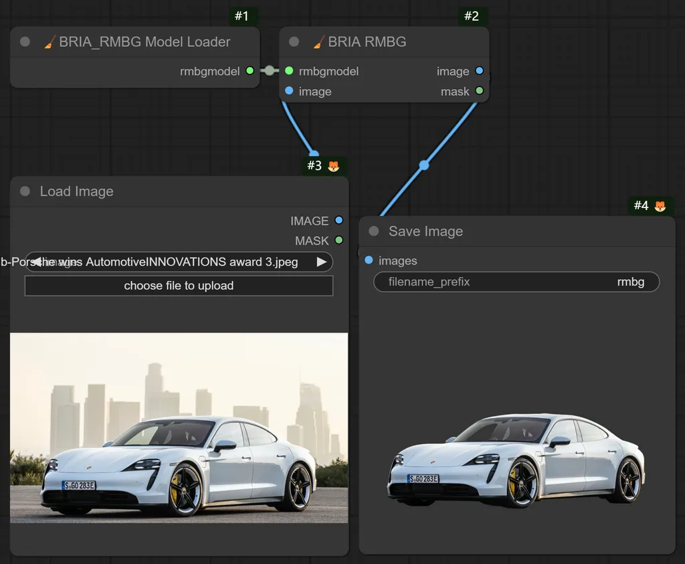Click the green rmbgmodel output socket on Model Loader
This screenshot has width=685, height=564.
pyautogui.click(x=251, y=71)
